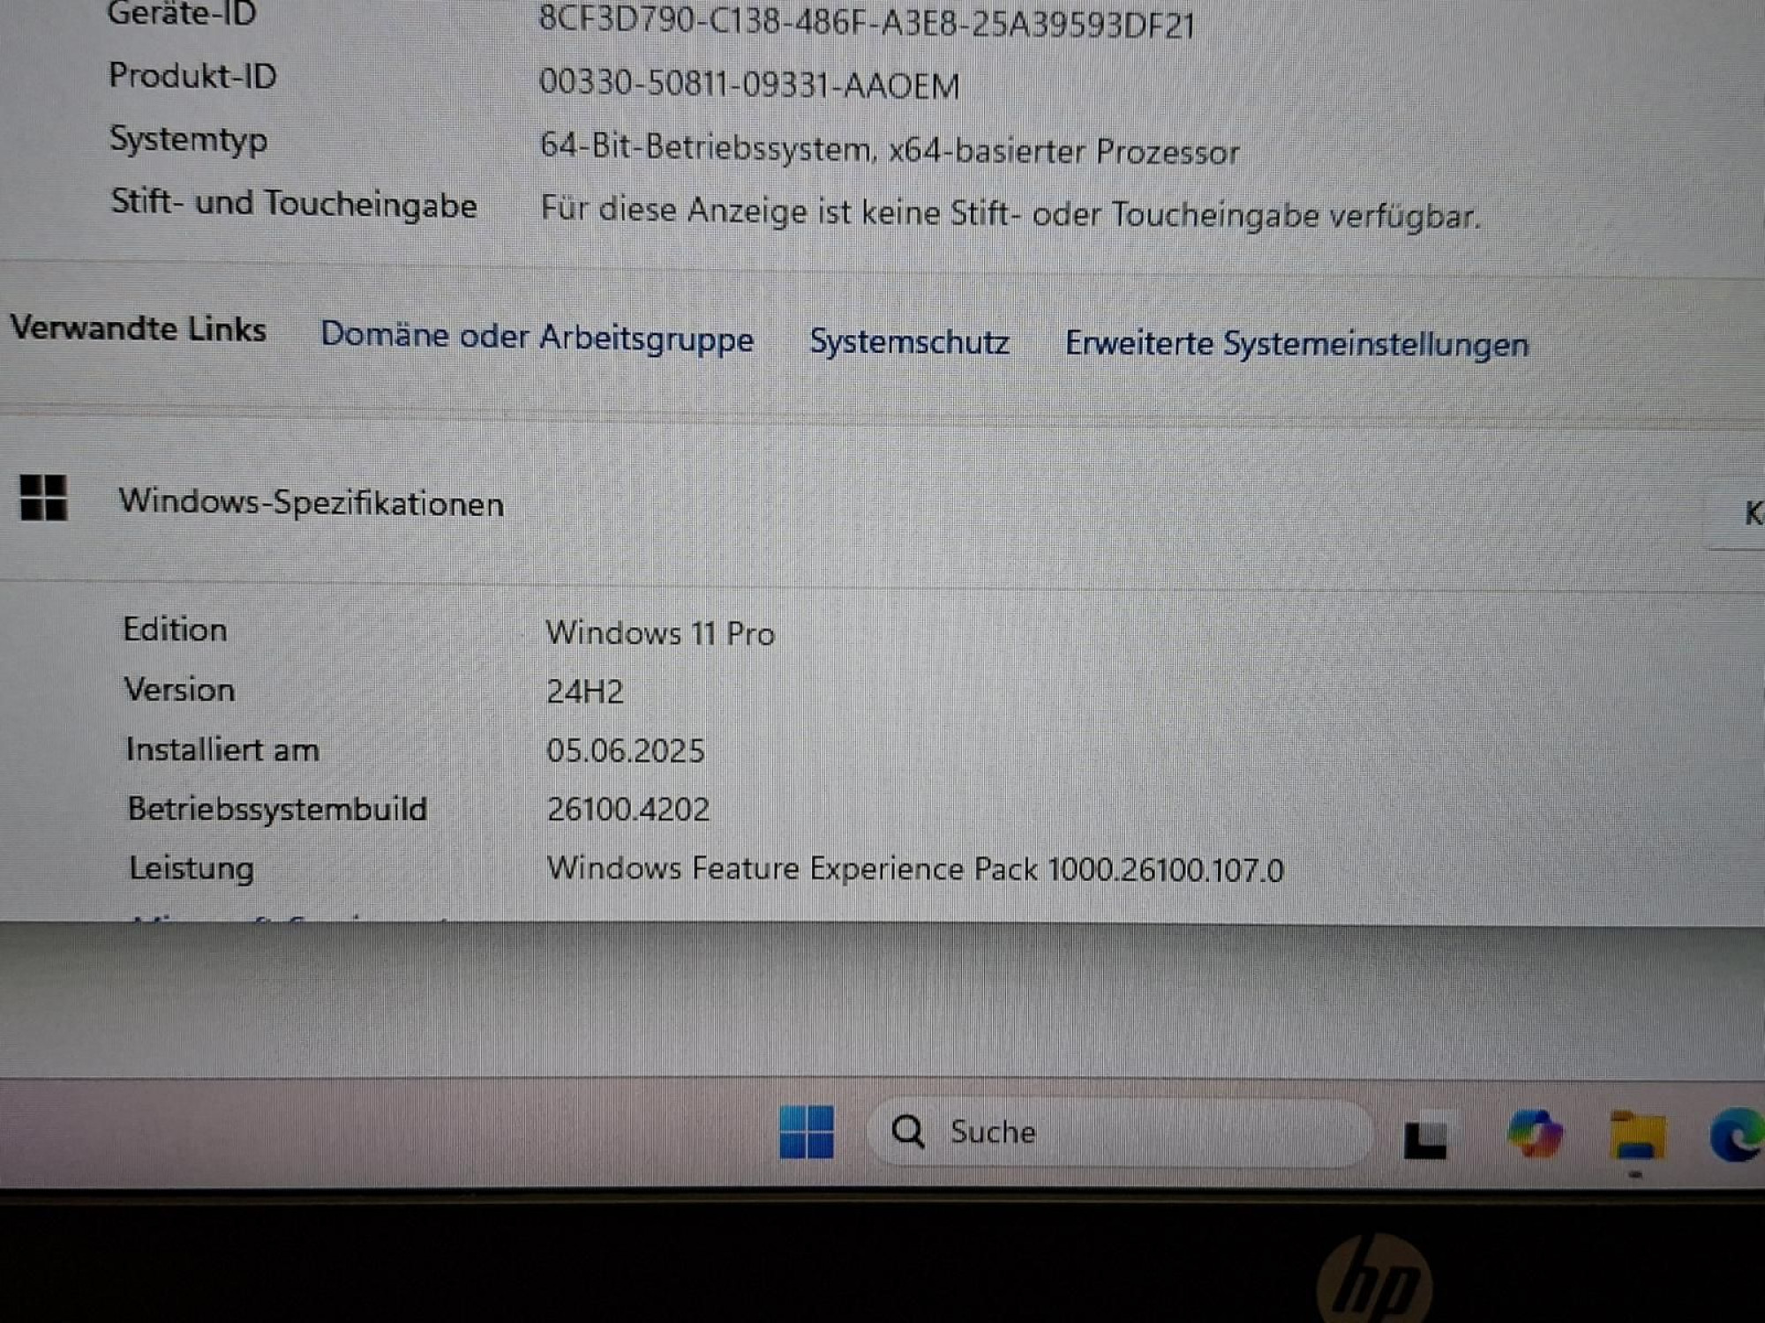The width and height of the screenshot is (1765, 1323).
Task: Click the Installiert am label
Action: (222, 749)
